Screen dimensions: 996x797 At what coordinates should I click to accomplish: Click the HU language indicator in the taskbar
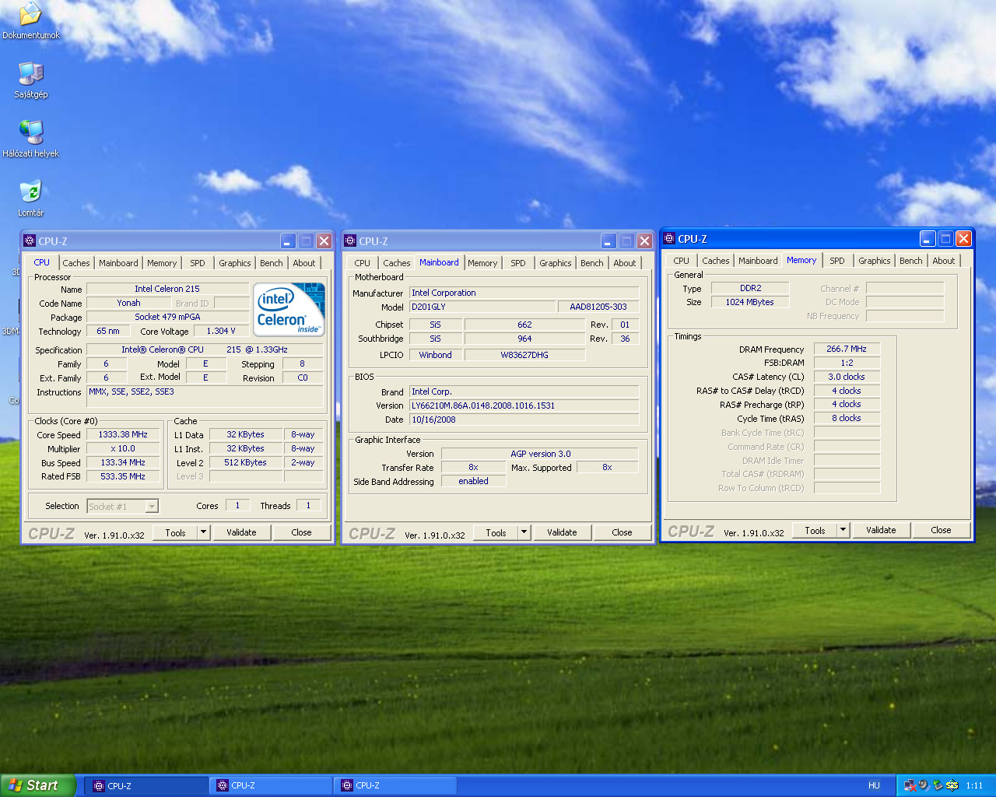click(874, 785)
